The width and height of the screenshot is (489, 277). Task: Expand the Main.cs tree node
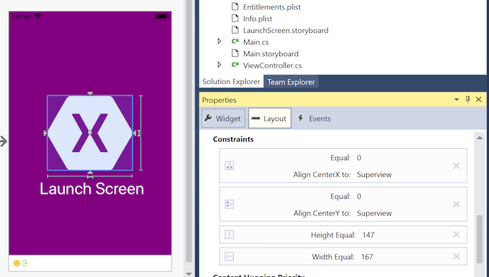click(x=219, y=41)
